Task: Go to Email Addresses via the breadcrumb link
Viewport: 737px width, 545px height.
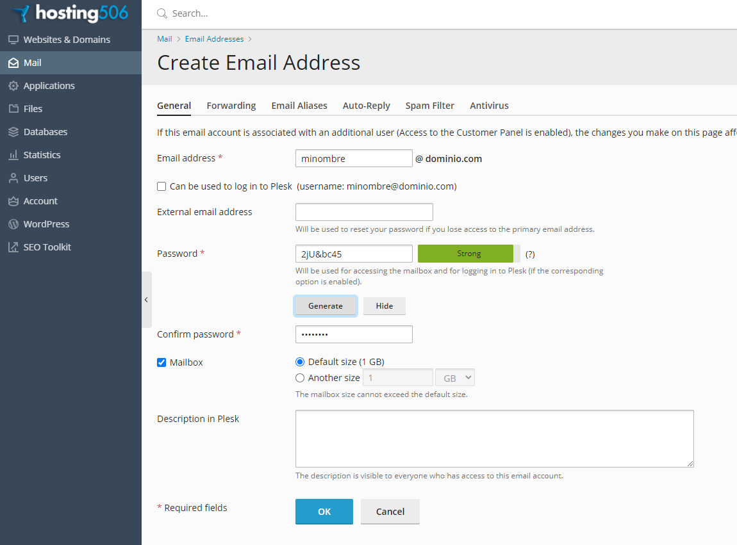Action: point(214,38)
